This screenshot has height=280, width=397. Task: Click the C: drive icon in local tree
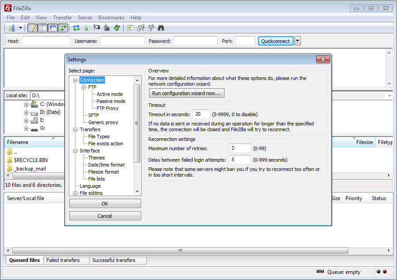click(x=34, y=104)
